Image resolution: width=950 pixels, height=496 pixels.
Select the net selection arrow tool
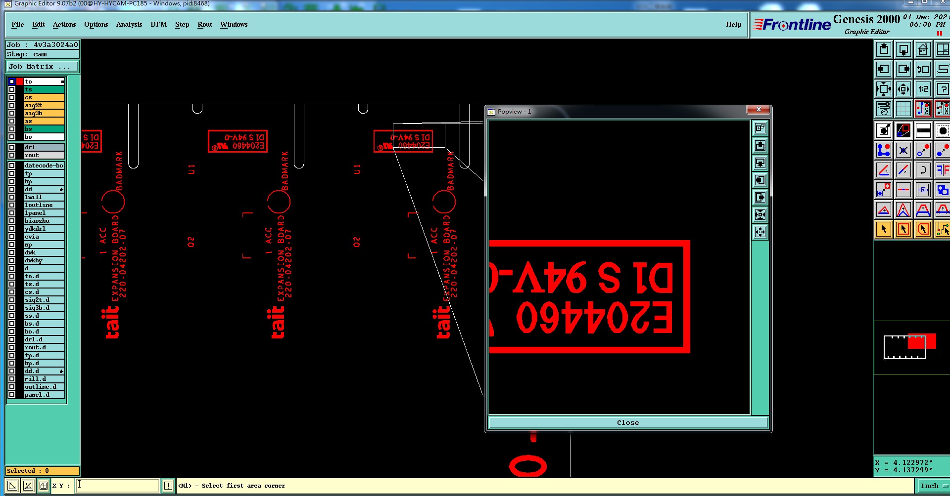coord(942,229)
